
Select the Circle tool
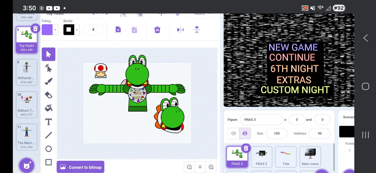click(48, 149)
